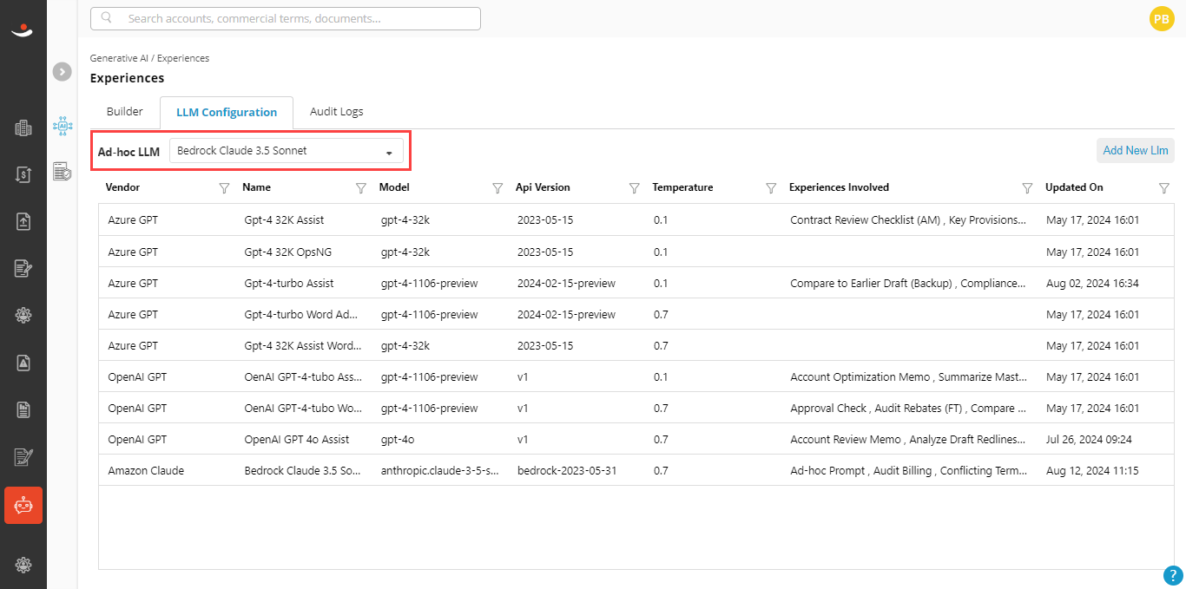Viewport: 1186px width, 589px height.
Task: Click the Account Review Memo experiences cell
Action: coord(909,439)
